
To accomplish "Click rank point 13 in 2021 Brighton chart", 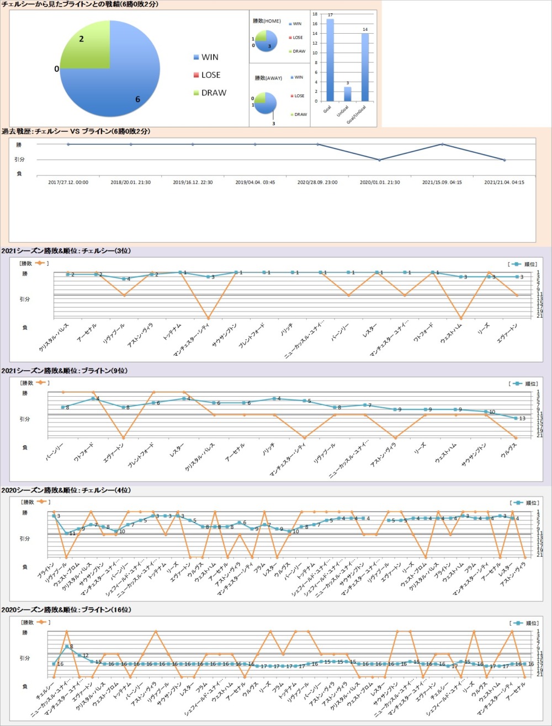I will (515, 418).
